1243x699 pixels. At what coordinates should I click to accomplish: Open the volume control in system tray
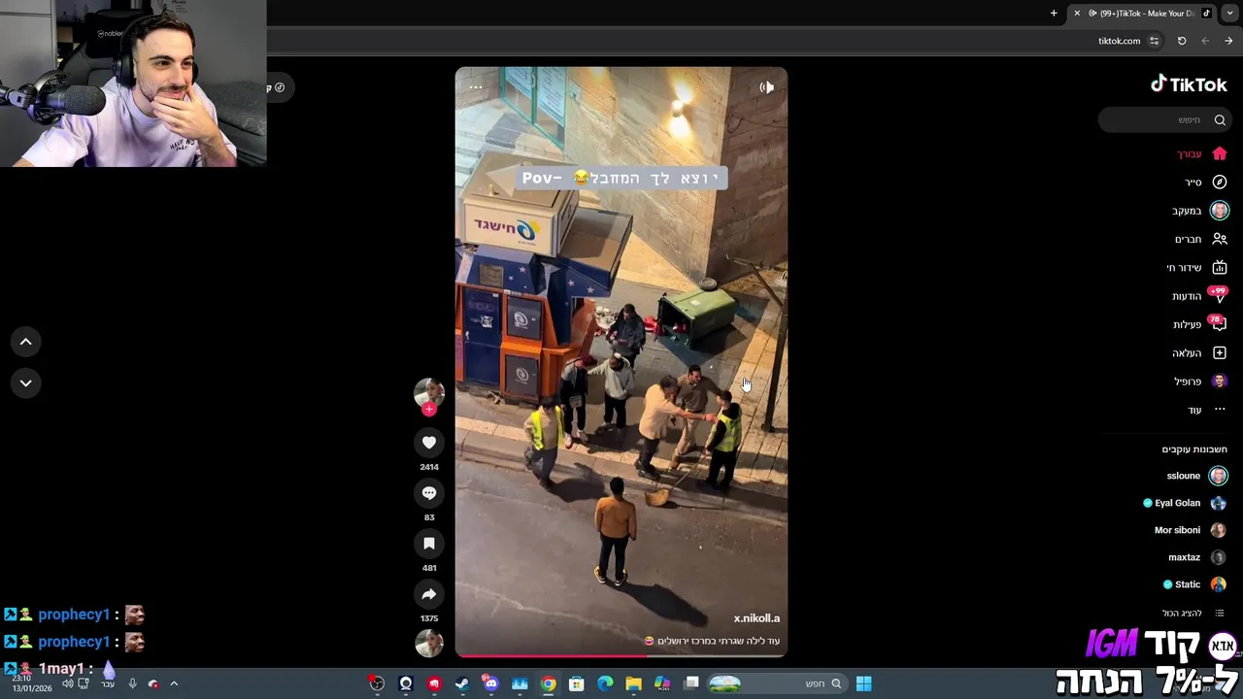tap(67, 683)
